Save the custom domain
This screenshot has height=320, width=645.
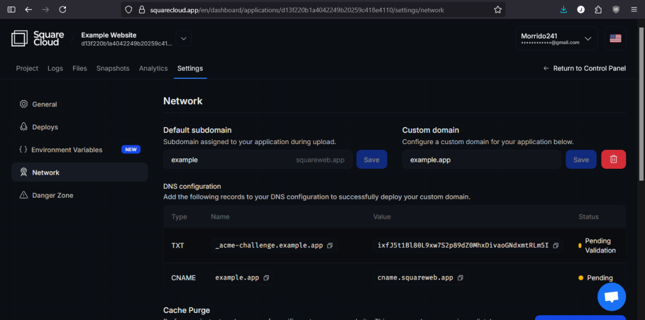[x=581, y=159]
